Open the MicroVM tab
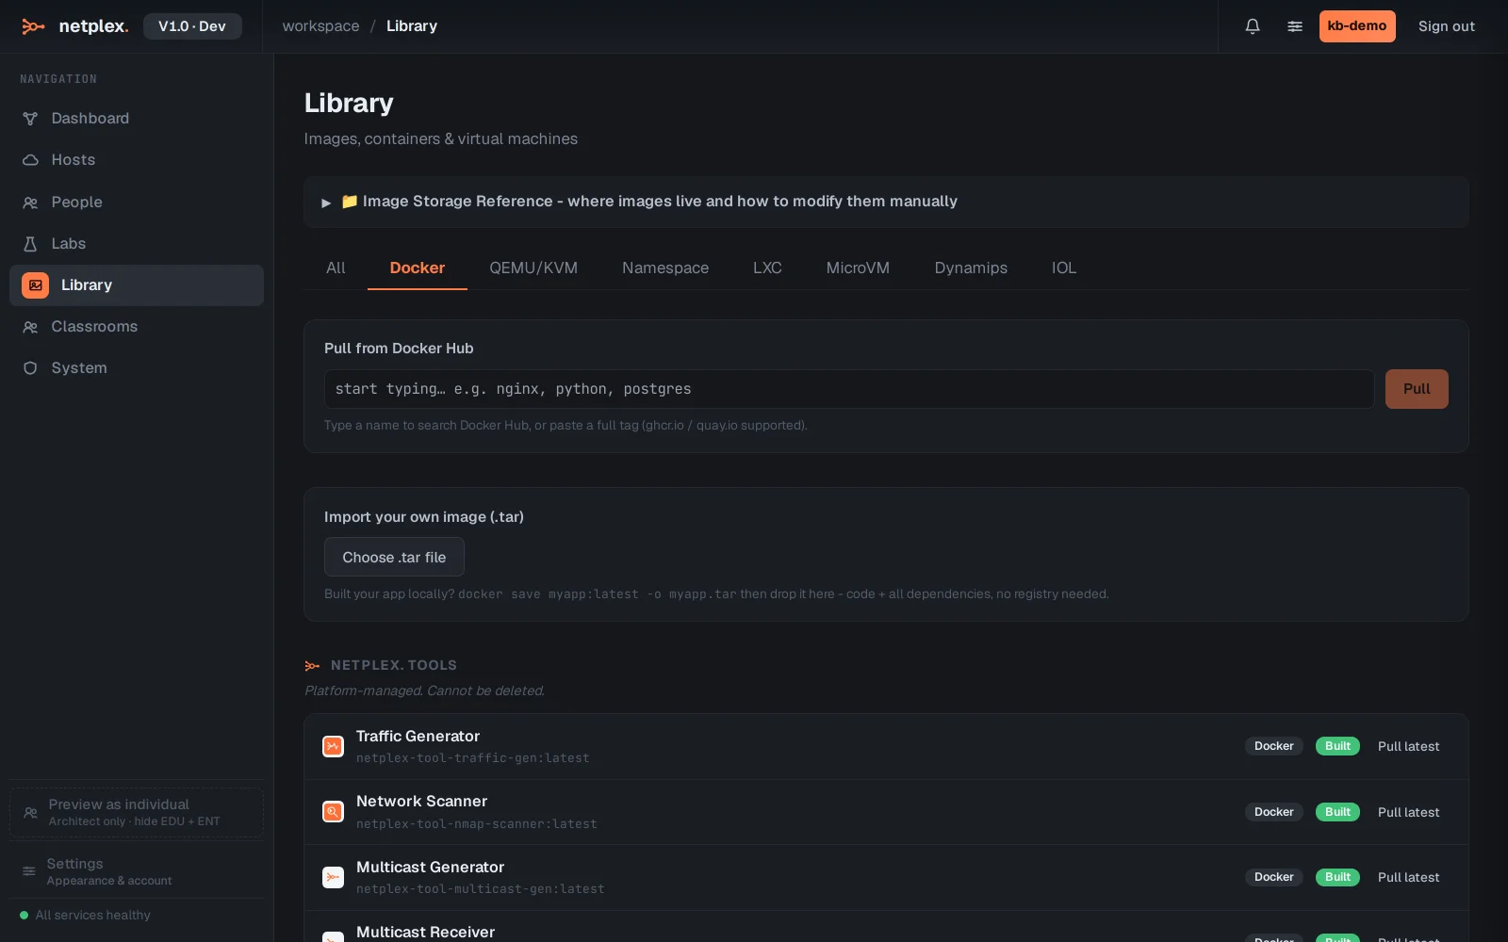This screenshot has width=1508, height=942. 858,268
